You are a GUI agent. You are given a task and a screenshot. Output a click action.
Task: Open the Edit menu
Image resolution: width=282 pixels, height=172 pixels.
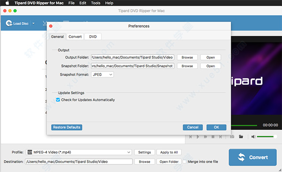(83, 3)
